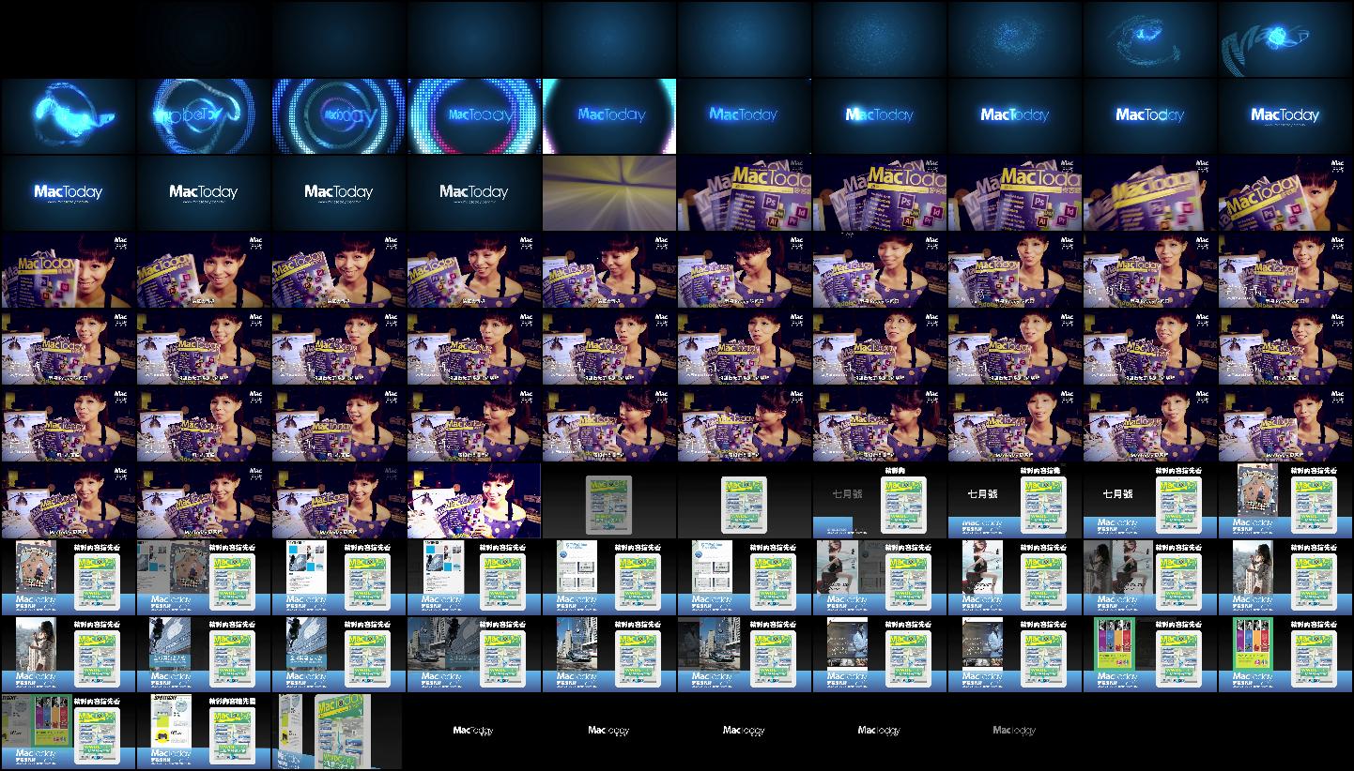Open collage poster blended with blue-square page

point(204,577)
